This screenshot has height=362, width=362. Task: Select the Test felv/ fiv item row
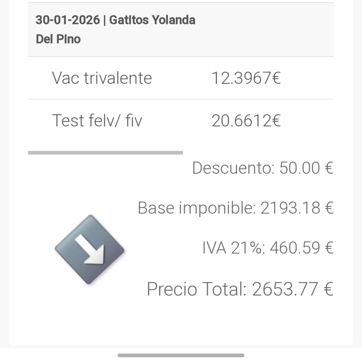pos(97,120)
